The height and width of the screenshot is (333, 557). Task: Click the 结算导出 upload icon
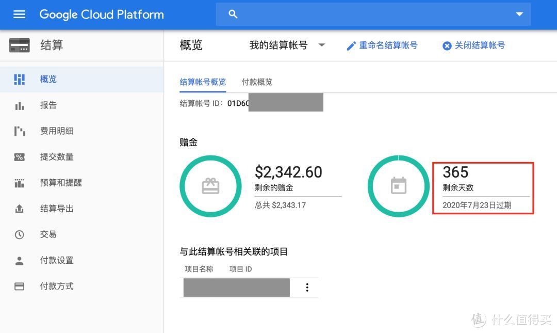(x=19, y=209)
